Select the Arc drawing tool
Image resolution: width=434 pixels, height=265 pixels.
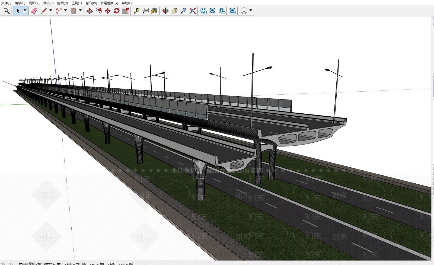point(59,11)
